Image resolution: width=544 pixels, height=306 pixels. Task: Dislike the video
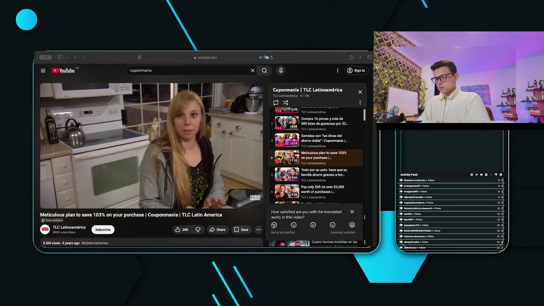coord(198,229)
